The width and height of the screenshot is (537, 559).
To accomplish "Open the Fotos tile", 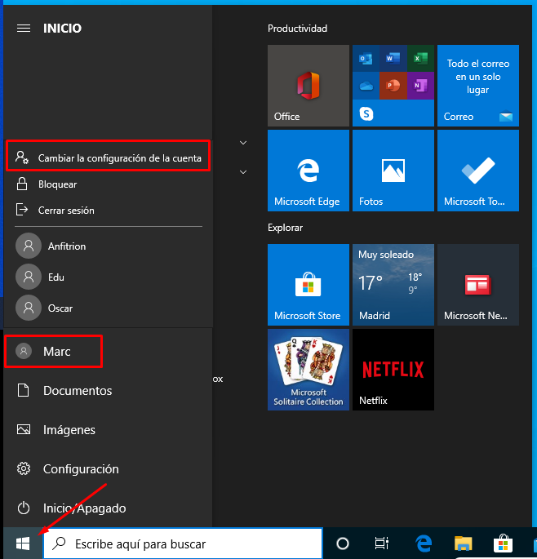I will coord(393,171).
